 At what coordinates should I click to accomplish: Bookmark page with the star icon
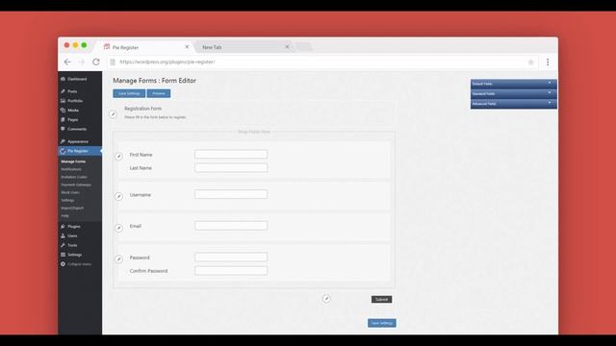tap(530, 62)
